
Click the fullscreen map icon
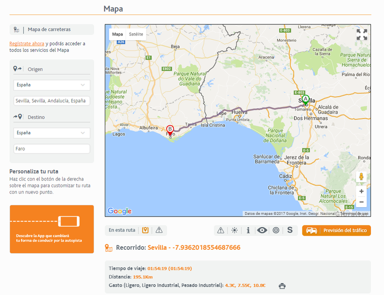click(362, 35)
